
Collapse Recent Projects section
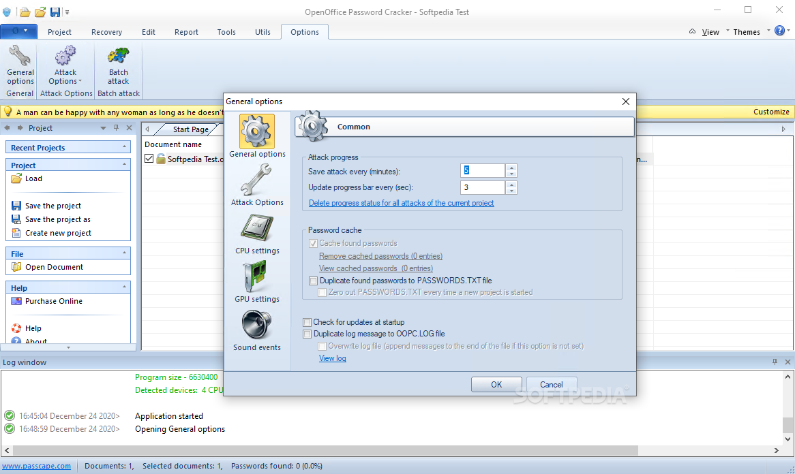pos(124,147)
